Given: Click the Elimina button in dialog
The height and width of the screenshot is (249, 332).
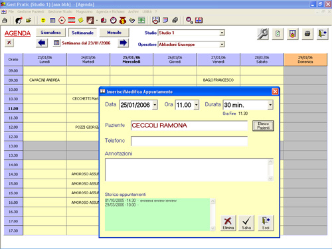Looking at the screenshot, I should [228, 223].
